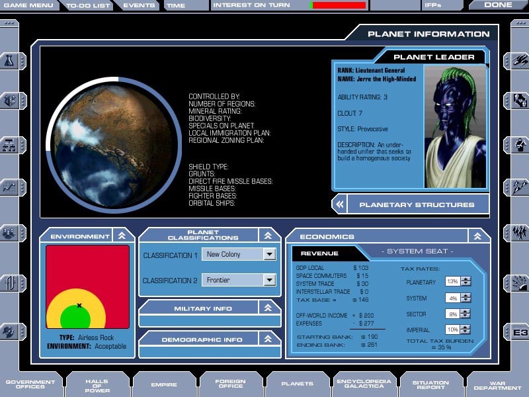Adjust the Planetary tax rate stepper

466,281
